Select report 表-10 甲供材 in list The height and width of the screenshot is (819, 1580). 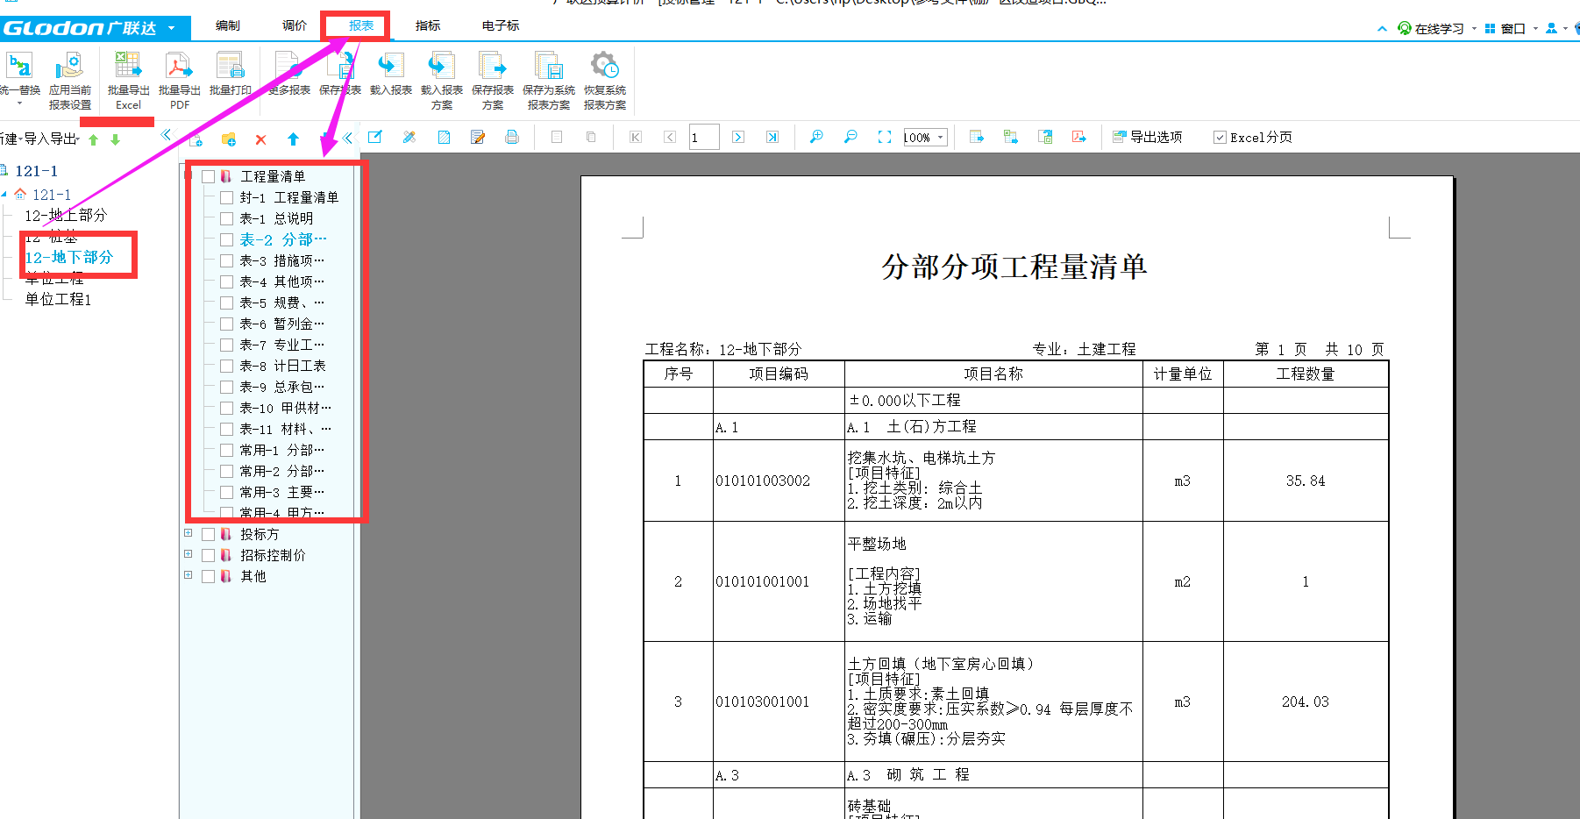286,408
